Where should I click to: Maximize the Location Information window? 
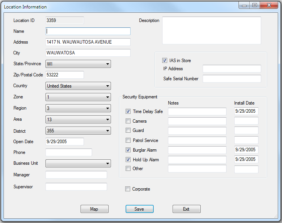(255, 5)
